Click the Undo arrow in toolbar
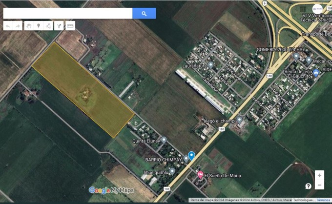The height and width of the screenshot is (204, 332). point(8,26)
